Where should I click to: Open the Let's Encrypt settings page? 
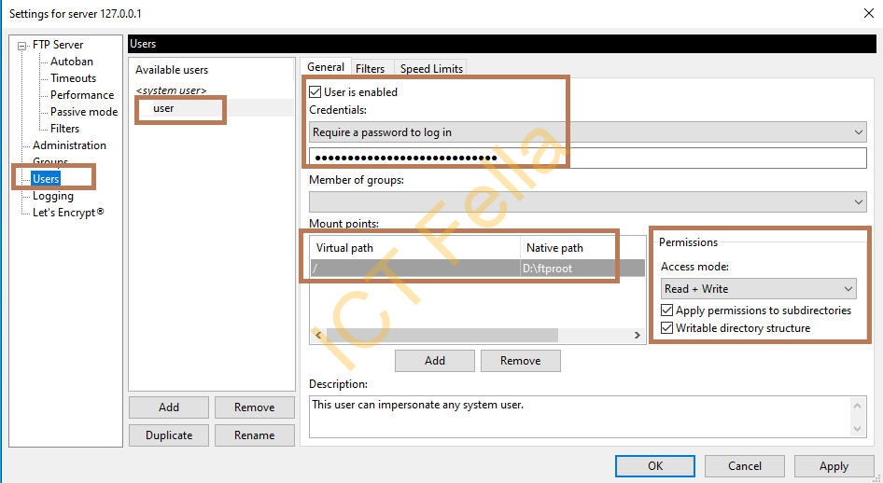click(68, 213)
